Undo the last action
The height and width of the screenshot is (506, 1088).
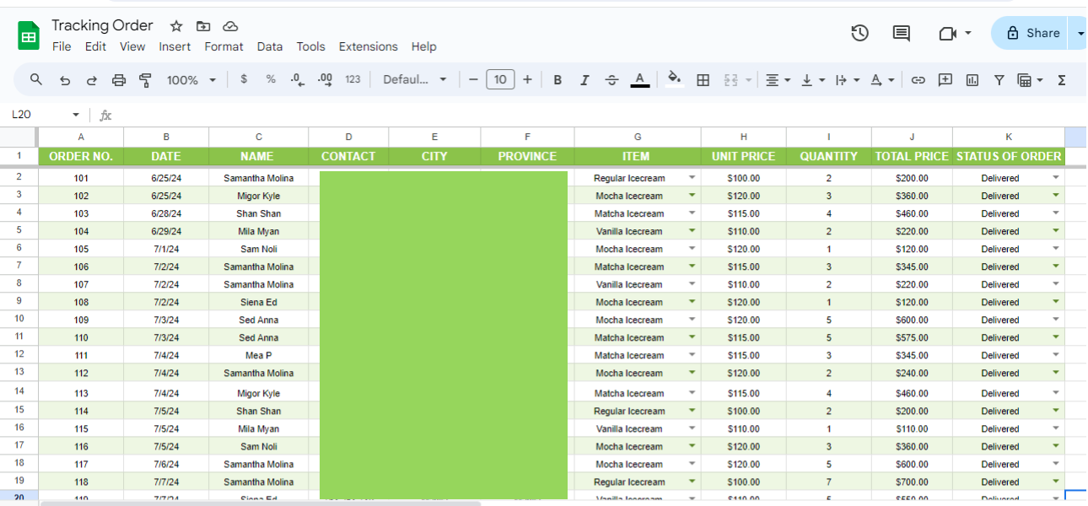click(x=65, y=80)
